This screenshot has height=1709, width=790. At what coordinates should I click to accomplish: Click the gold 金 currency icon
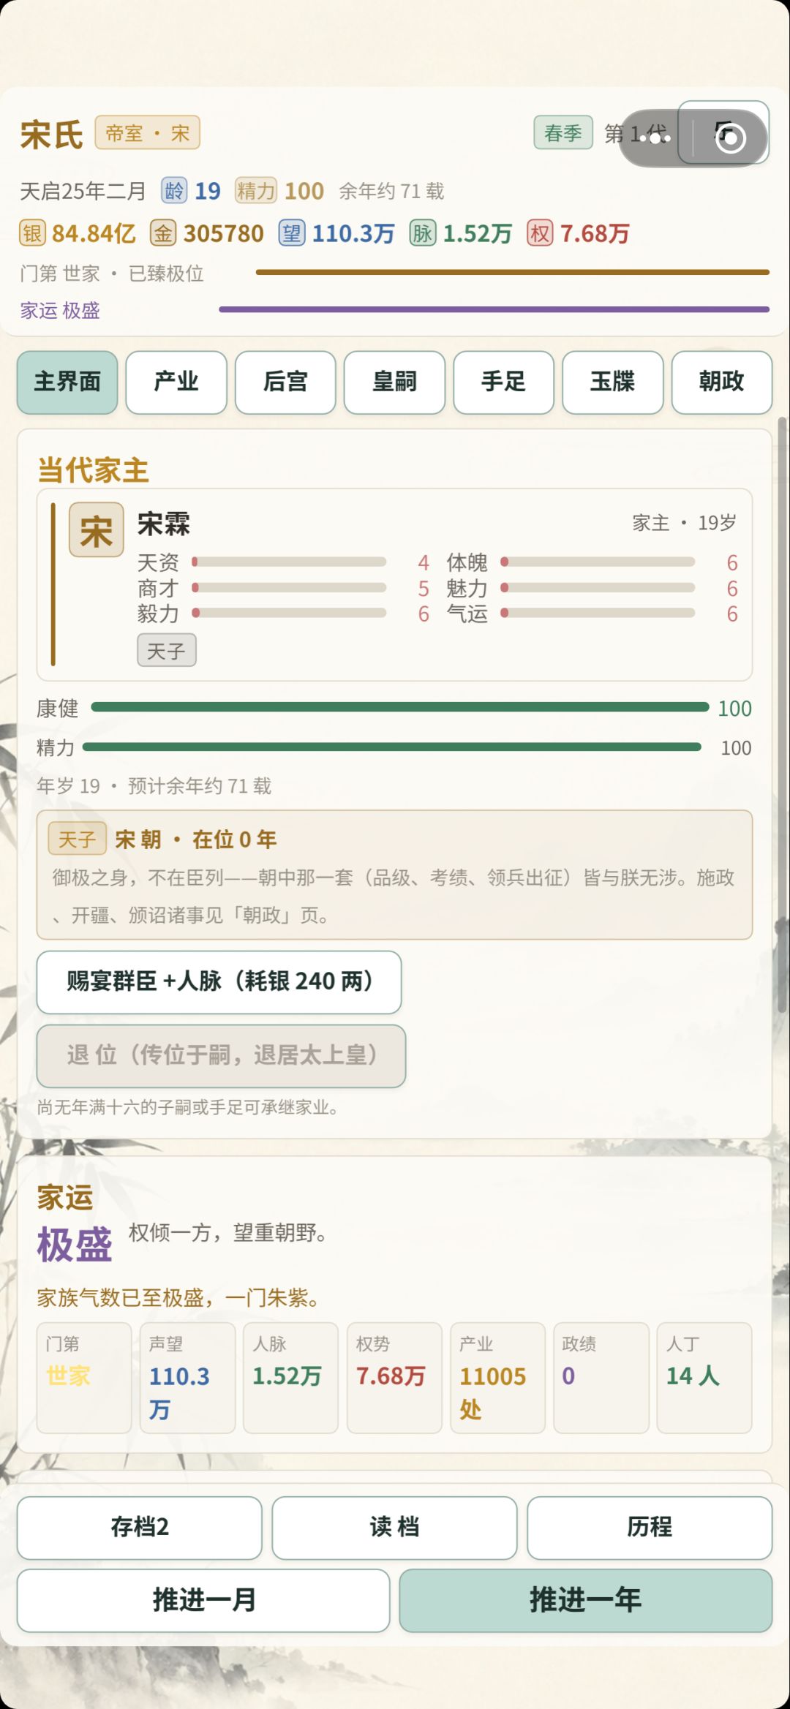pyautogui.click(x=163, y=233)
